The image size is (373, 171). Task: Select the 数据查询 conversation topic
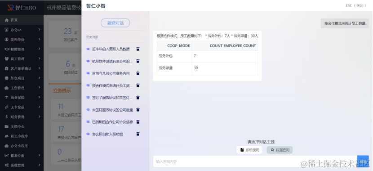tap(280, 150)
